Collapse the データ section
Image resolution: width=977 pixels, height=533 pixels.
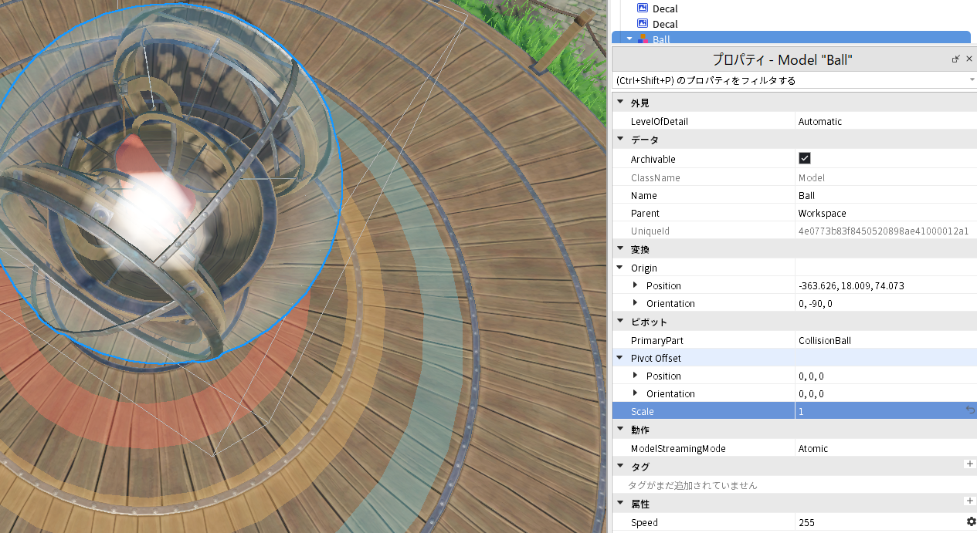pyautogui.click(x=619, y=140)
